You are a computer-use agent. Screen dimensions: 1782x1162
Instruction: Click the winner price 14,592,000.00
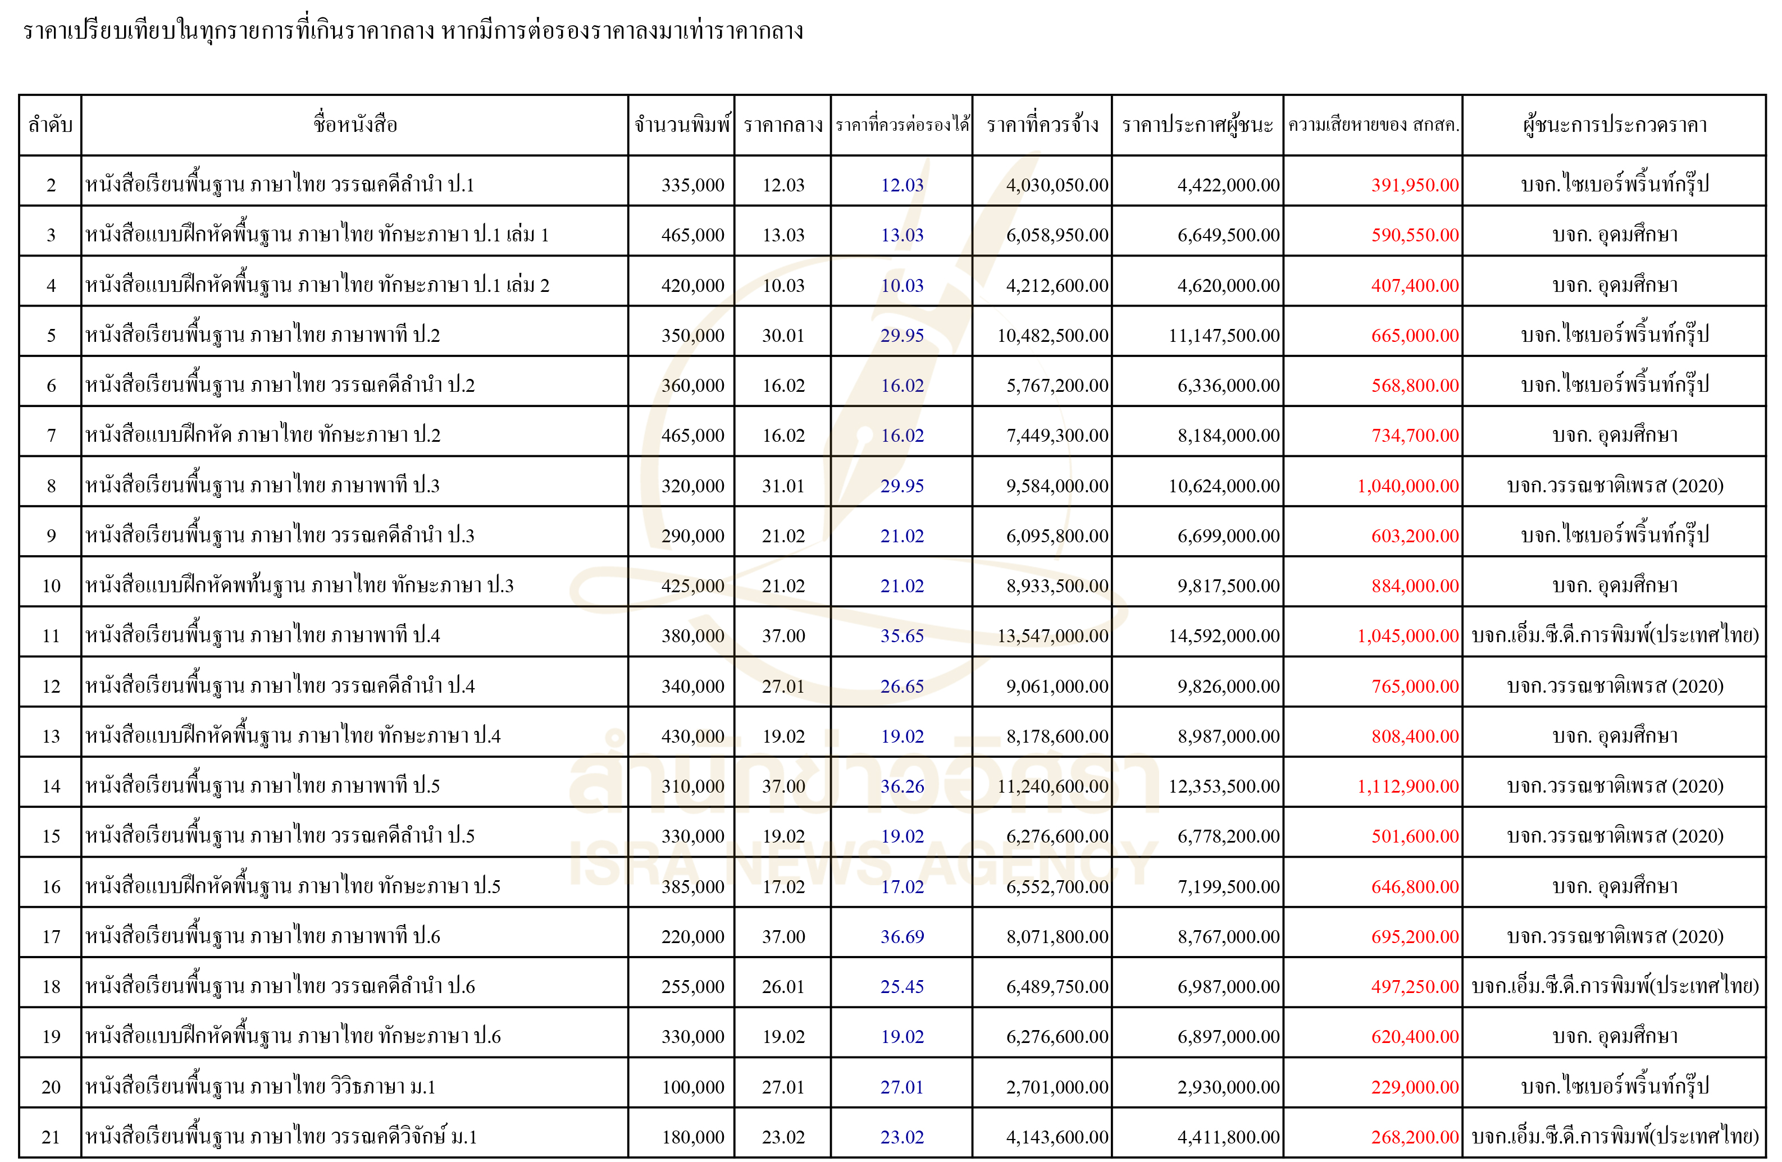1223,636
